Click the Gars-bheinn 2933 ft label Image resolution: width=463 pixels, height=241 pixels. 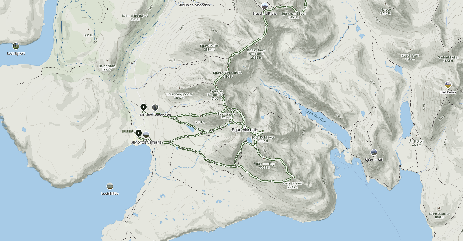(x=293, y=185)
